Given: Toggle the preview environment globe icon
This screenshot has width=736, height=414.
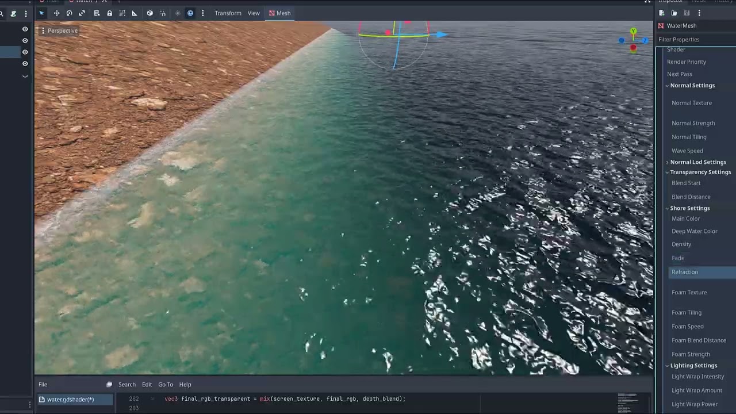Looking at the screenshot, I should pos(190,13).
